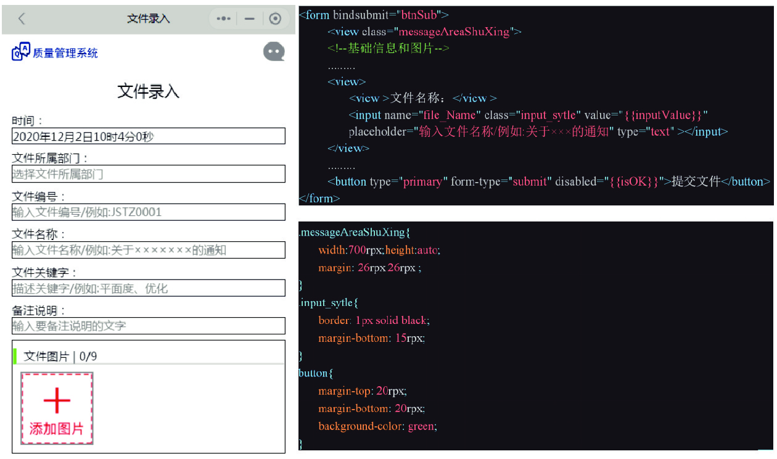777x459 pixels.
Task: Click the button submit line in code
Action: pyautogui.click(x=549, y=181)
